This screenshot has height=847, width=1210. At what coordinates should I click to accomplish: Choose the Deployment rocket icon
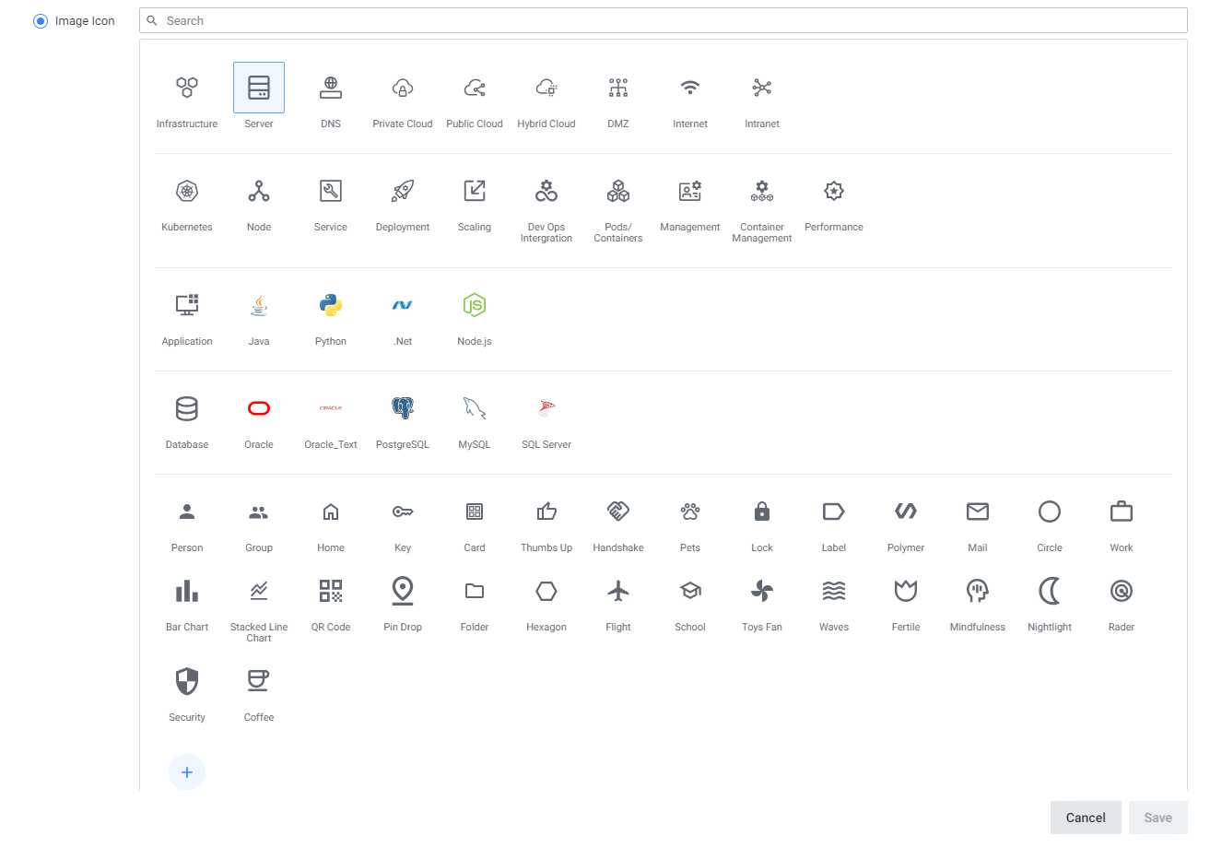pos(403,192)
